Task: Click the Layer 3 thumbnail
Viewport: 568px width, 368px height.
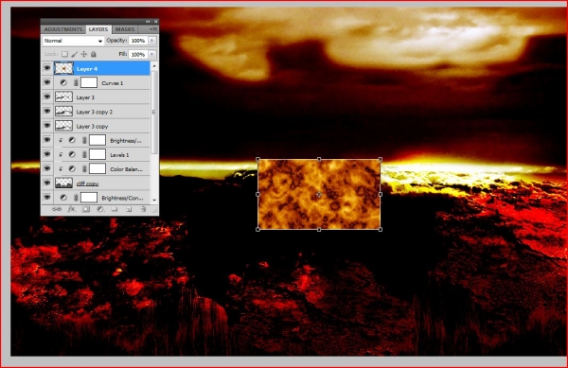Action: click(63, 97)
